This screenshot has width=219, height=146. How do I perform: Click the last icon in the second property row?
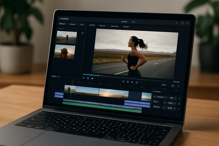(x=179, y=104)
